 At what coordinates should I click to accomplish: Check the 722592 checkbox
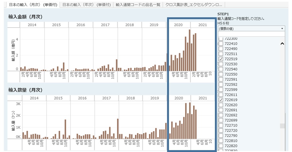(x=221, y=84)
